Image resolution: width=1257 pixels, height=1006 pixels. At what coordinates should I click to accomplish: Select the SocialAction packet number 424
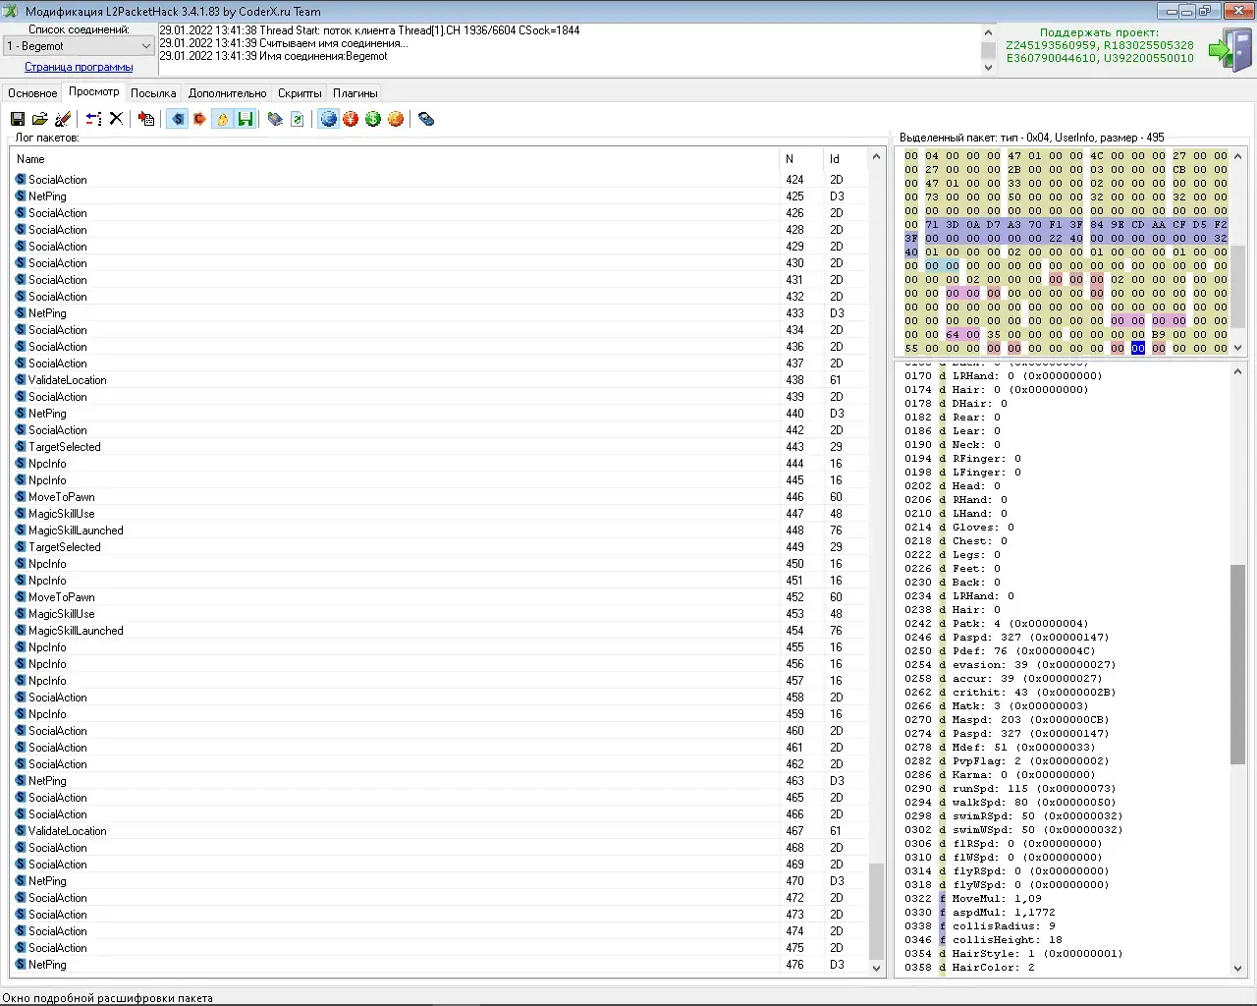(440, 180)
